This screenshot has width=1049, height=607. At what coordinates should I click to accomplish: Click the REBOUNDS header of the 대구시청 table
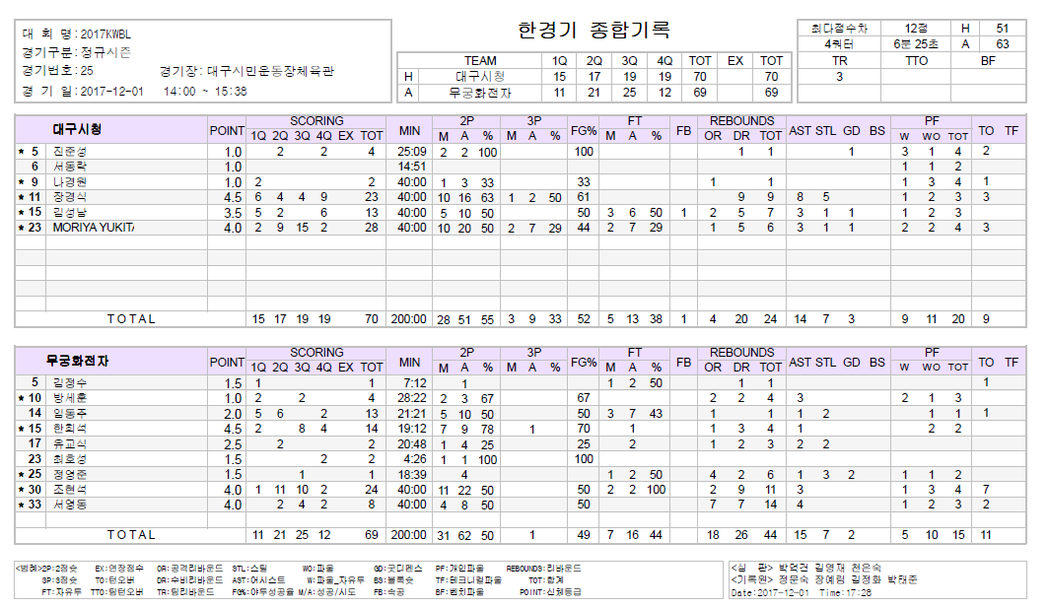pyautogui.click(x=742, y=121)
